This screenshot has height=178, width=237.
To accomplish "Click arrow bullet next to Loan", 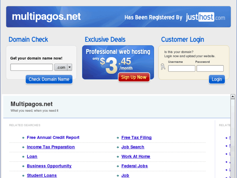I will [x=23, y=157].
